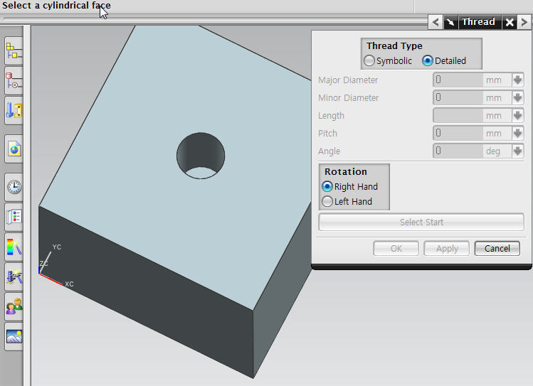Open the Major Diameter options dropdown arrow
Screen dimensions: 533x386
click(x=518, y=80)
